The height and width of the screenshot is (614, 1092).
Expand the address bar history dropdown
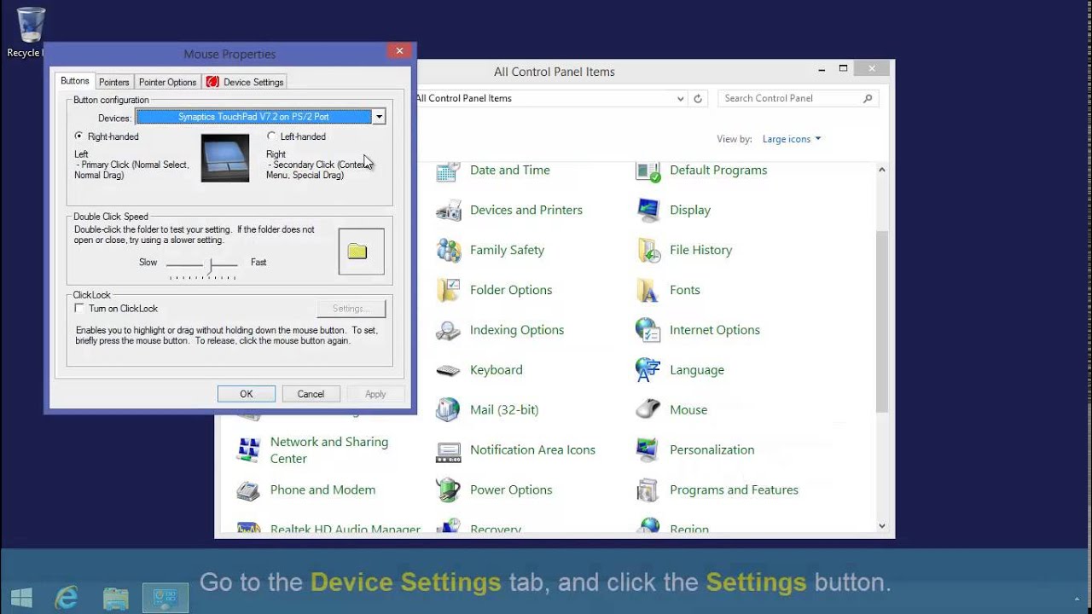(680, 99)
